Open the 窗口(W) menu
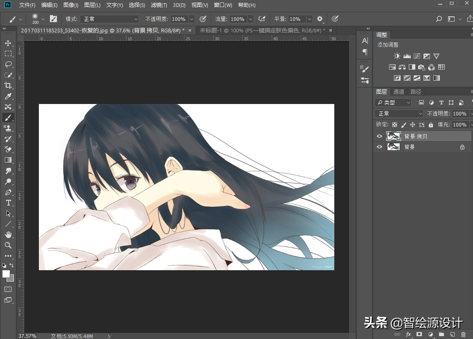 click(x=223, y=5)
